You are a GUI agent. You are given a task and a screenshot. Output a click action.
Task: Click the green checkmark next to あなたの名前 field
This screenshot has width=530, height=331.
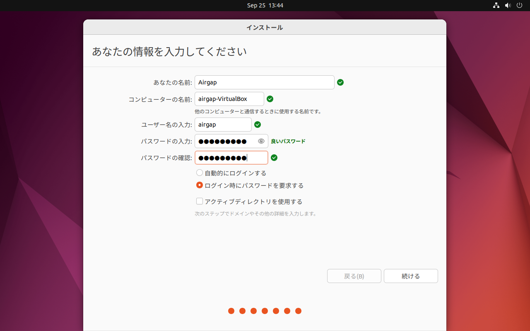340,82
